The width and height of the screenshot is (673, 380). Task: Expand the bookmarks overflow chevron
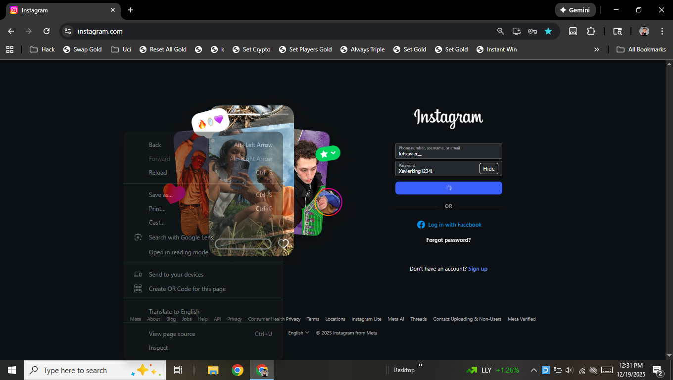tap(596, 49)
